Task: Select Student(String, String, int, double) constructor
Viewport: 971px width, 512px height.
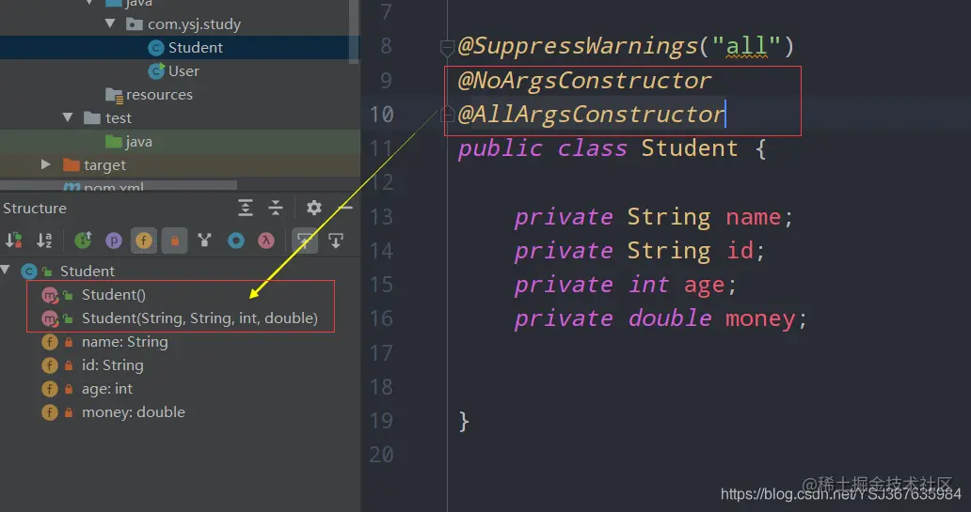Action: (x=199, y=318)
